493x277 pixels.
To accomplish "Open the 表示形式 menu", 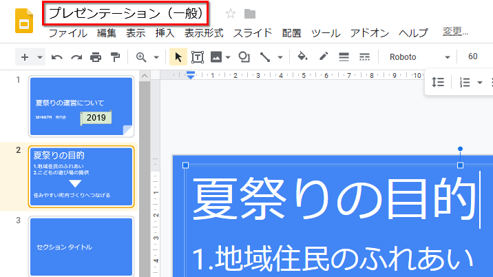I will coord(204,33).
